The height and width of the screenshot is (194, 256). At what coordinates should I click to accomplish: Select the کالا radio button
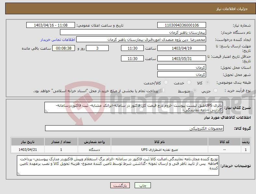click(x=208, y=82)
